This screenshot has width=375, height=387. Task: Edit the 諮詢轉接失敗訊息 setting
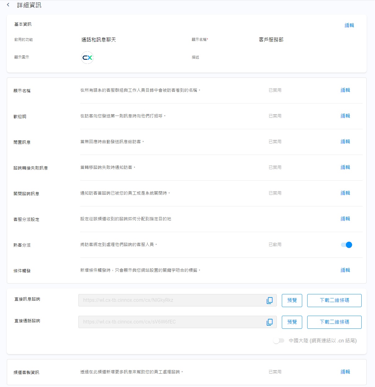[x=345, y=167]
